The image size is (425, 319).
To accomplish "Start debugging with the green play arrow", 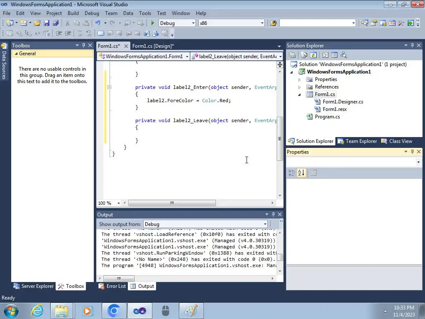I will pyautogui.click(x=153, y=23).
